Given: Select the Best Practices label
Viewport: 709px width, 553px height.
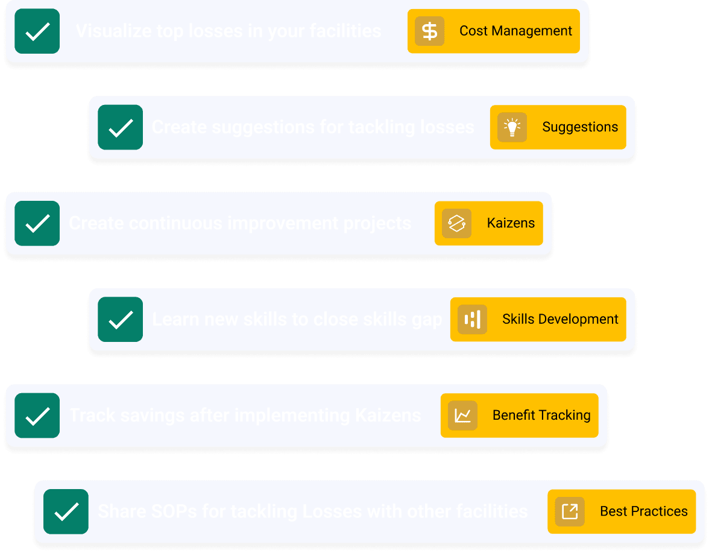Looking at the screenshot, I should [643, 511].
